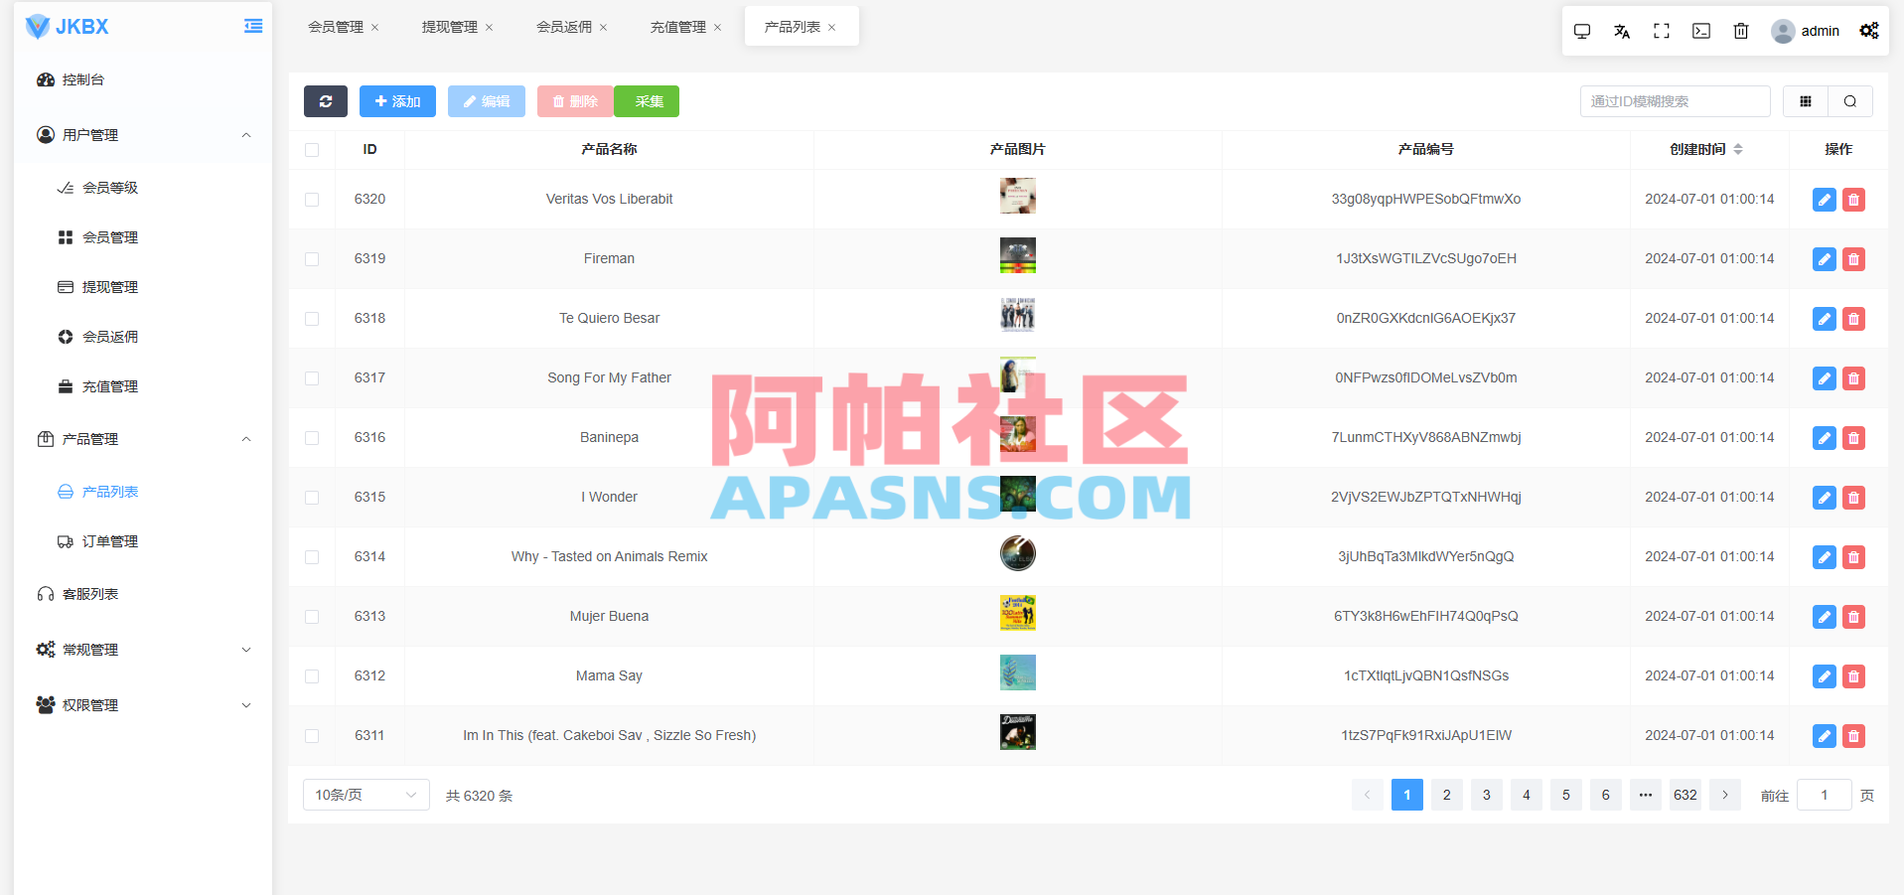The height and width of the screenshot is (895, 1904).
Task: Go to page 632 in pagination
Action: pos(1685,795)
